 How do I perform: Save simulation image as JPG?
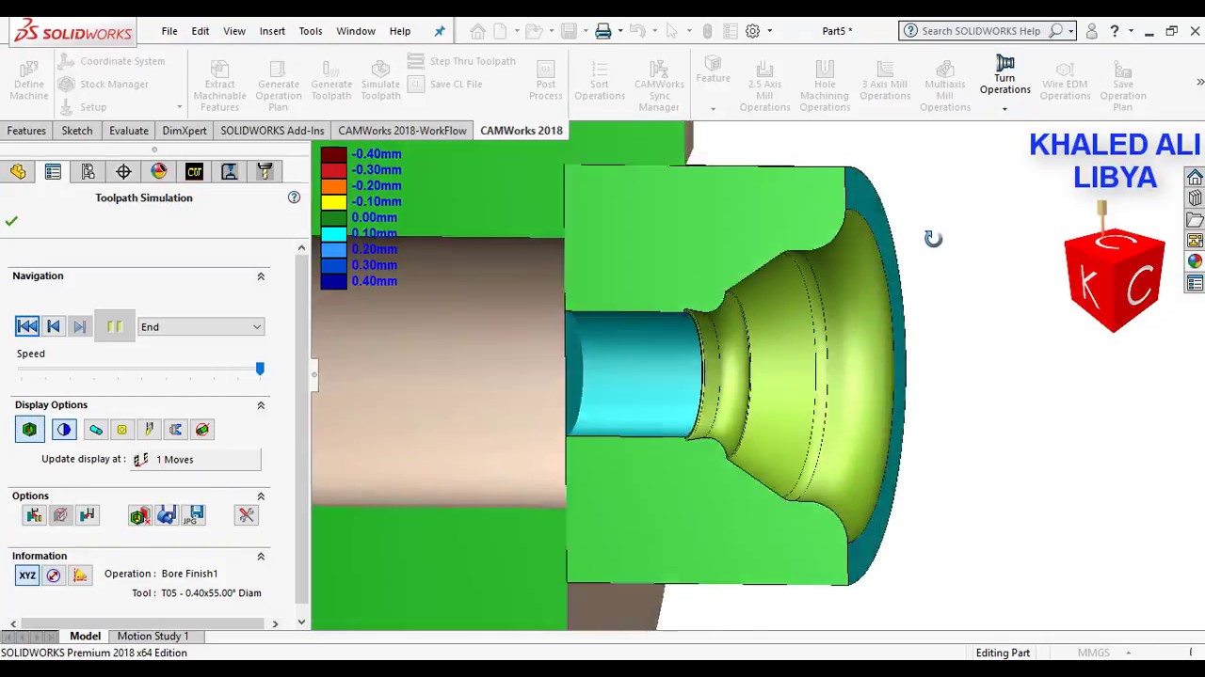(x=194, y=515)
